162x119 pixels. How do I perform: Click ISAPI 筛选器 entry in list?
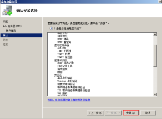coord(65,57)
